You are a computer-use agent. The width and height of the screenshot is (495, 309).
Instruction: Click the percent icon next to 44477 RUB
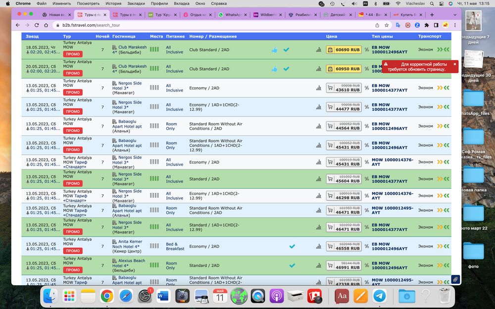(x=367, y=107)
